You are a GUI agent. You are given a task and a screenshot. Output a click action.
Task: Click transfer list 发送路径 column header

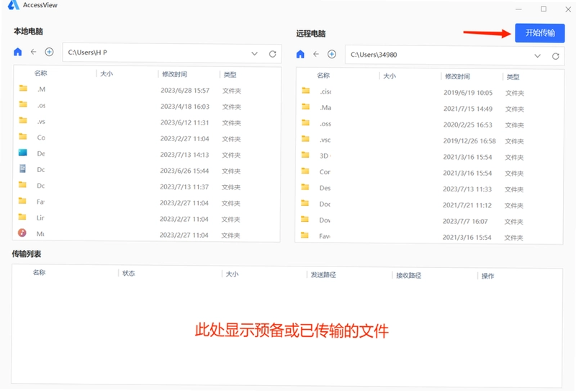(323, 275)
